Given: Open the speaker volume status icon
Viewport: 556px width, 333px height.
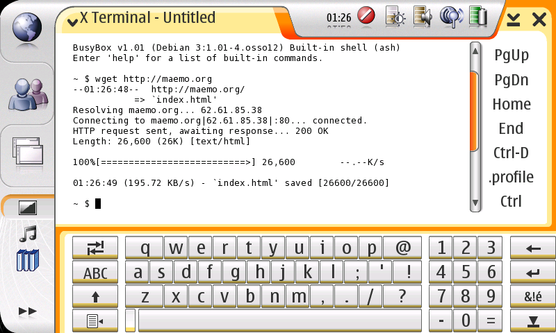Looking at the screenshot, I should [423, 16].
